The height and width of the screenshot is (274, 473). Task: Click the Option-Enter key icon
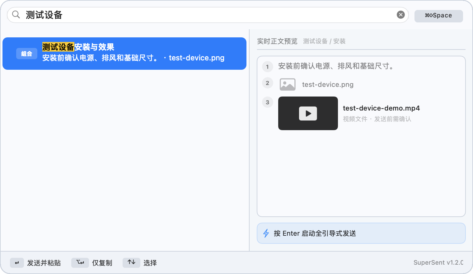point(80,263)
